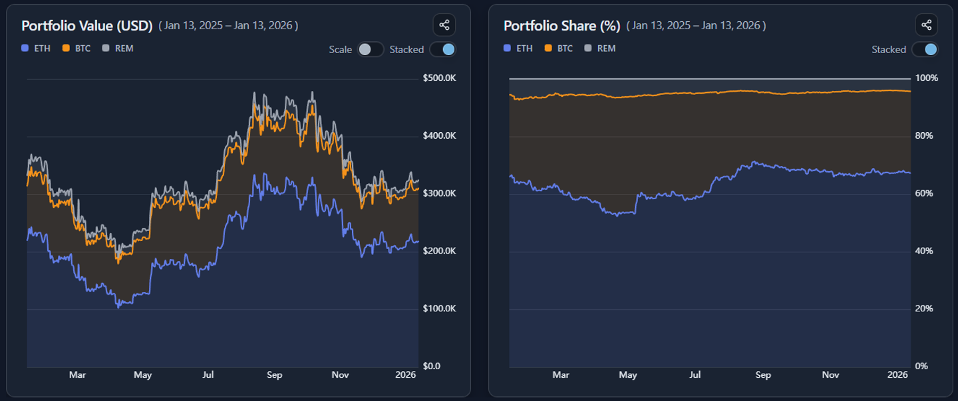This screenshot has width=958, height=401.
Task: Click the 100% axis label on Portfolio Share
Action: tap(927, 78)
